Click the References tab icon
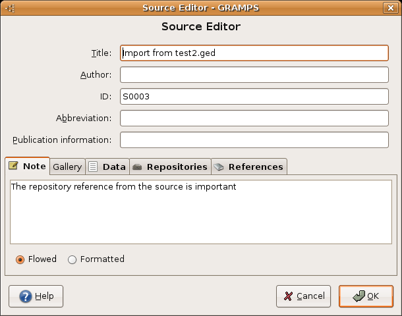This screenshot has width=402, height=316. point(219,167)
